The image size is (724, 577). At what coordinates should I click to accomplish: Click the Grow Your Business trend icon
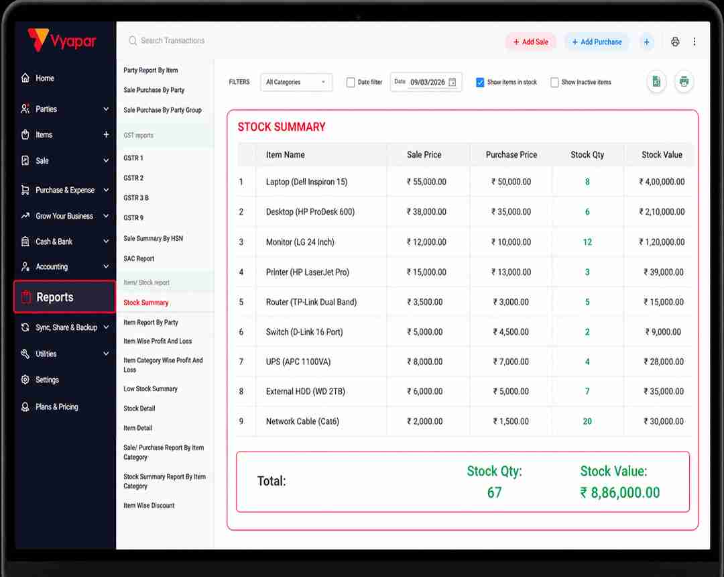point(25,216)
